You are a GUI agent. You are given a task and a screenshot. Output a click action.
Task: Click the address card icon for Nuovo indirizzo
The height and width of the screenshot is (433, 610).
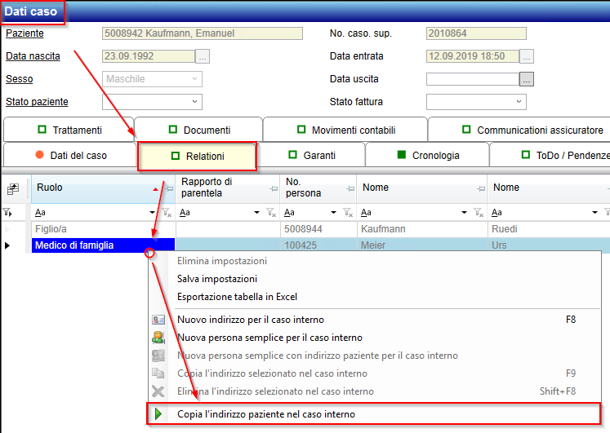158,320
